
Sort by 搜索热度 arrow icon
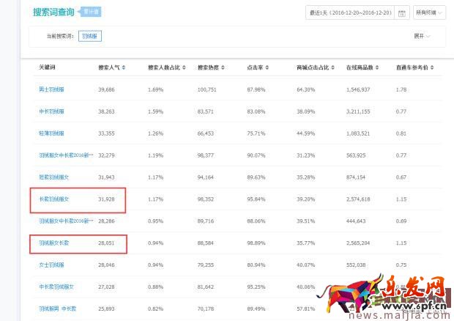(223, 67)
